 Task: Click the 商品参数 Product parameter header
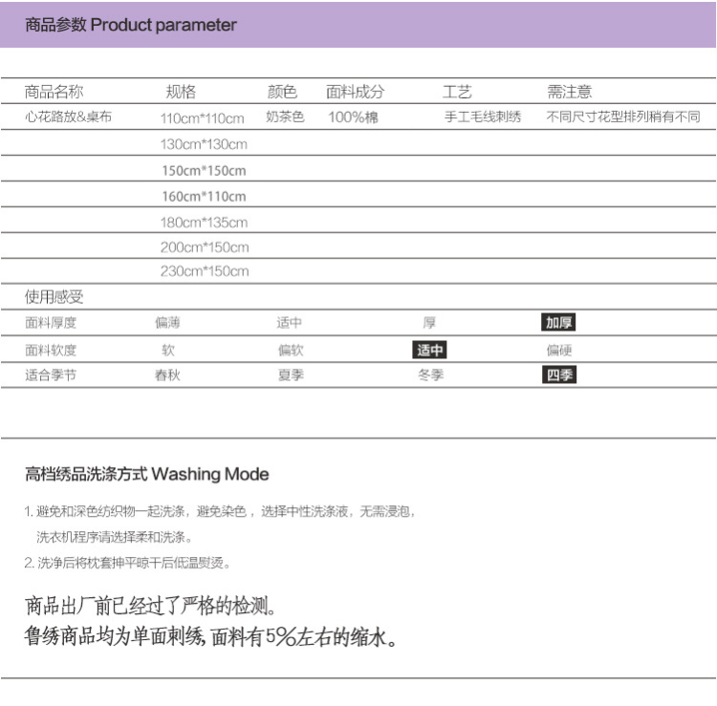[x=131, y=26]
